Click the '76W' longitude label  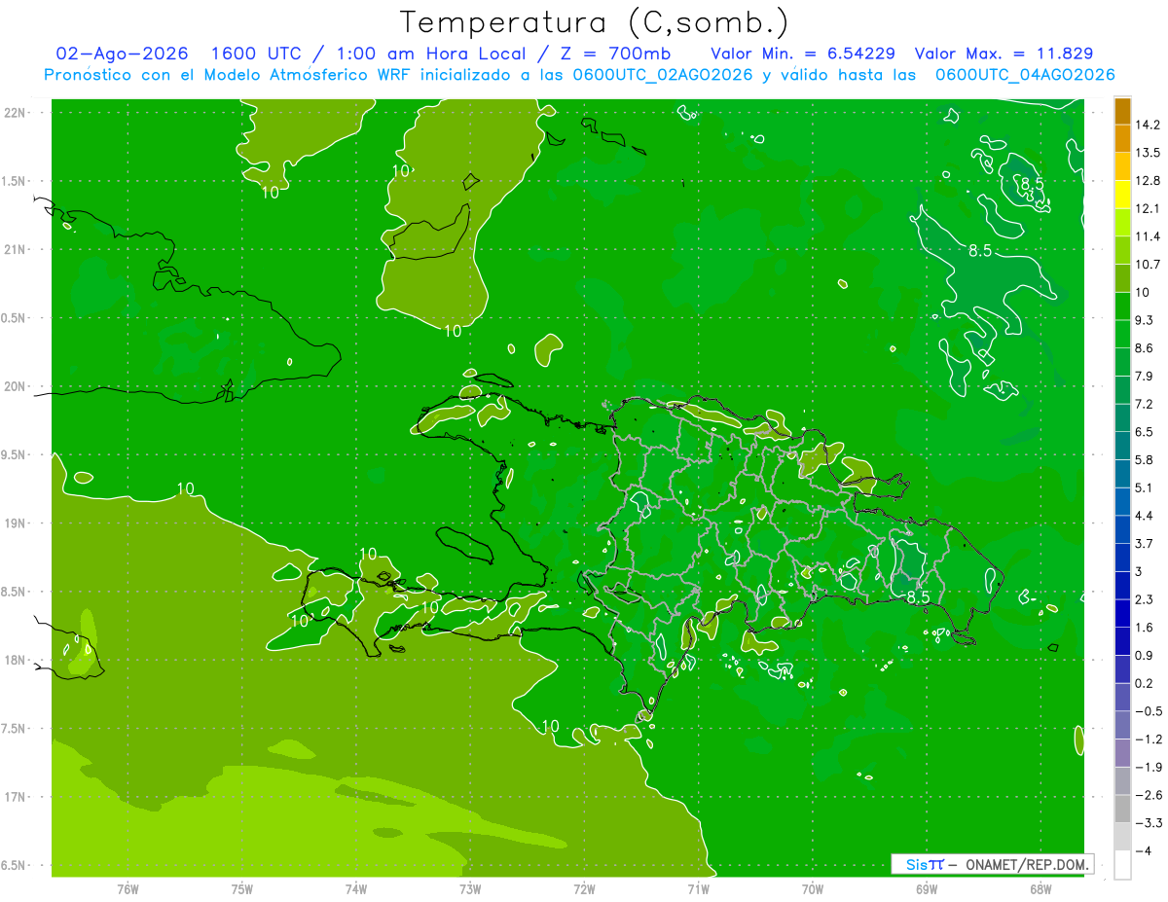[x=128, y=888]
